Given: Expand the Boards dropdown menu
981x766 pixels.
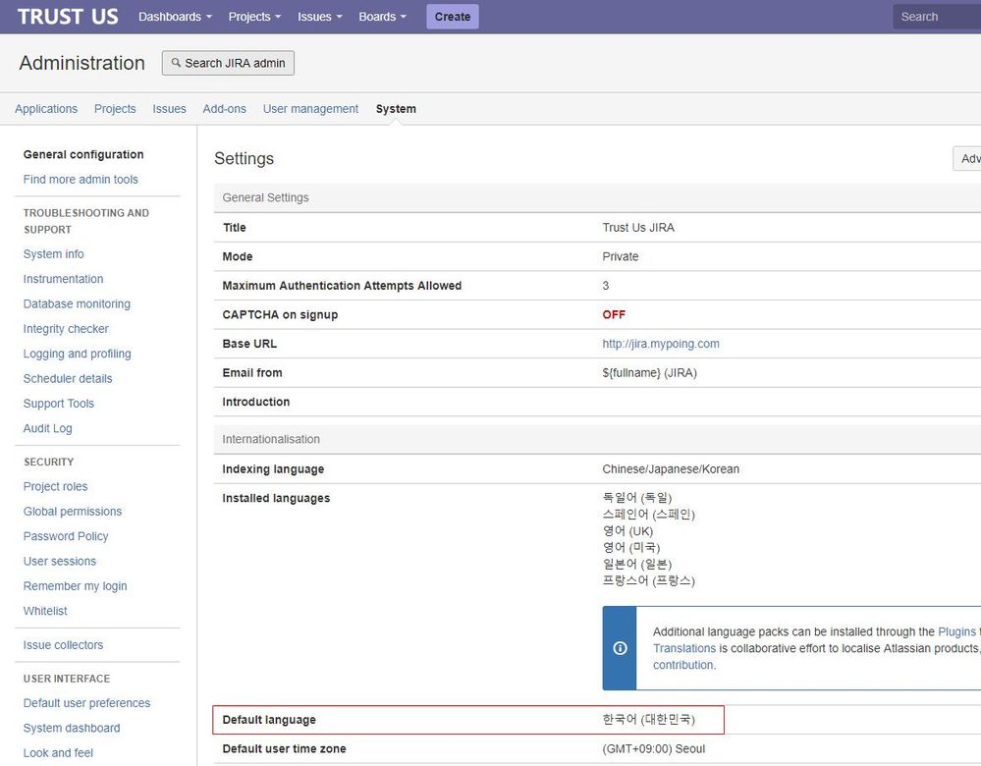Looking at the screenshot, I should coord(382,17).
